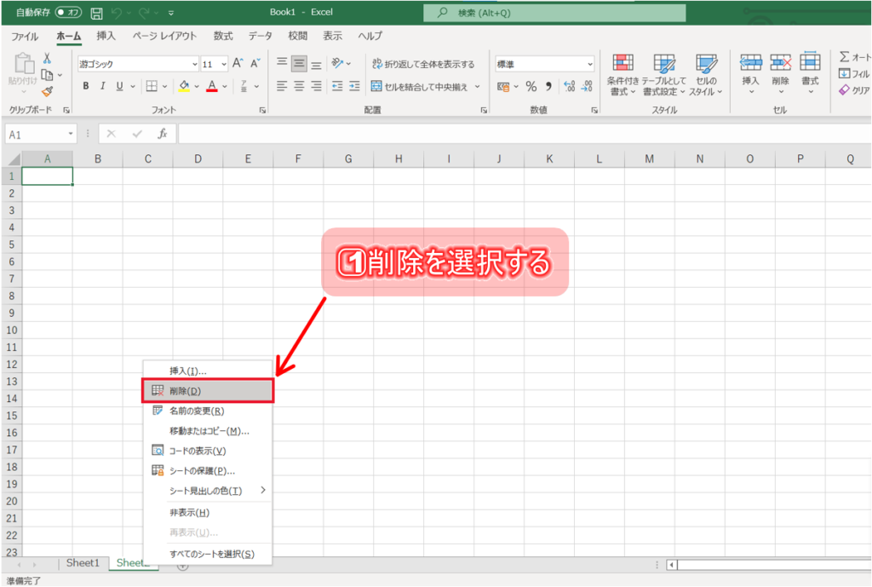Open the Sheet1 tab

83,563
